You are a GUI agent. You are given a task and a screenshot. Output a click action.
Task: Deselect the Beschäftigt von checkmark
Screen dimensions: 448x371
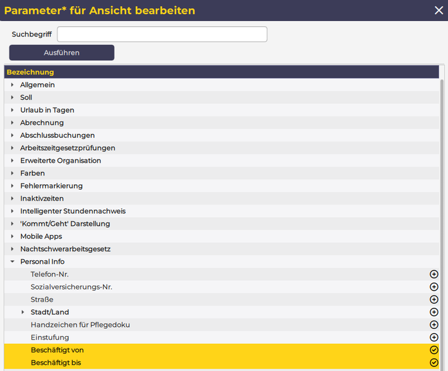(434, 350)
